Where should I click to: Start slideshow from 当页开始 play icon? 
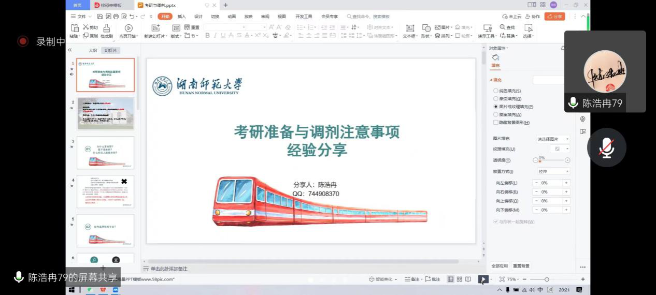tap(129, 28)
